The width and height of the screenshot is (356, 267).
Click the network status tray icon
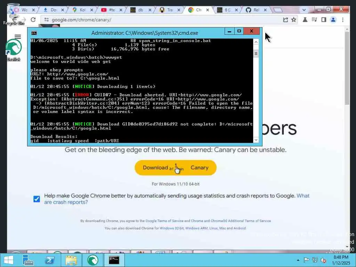315,260
